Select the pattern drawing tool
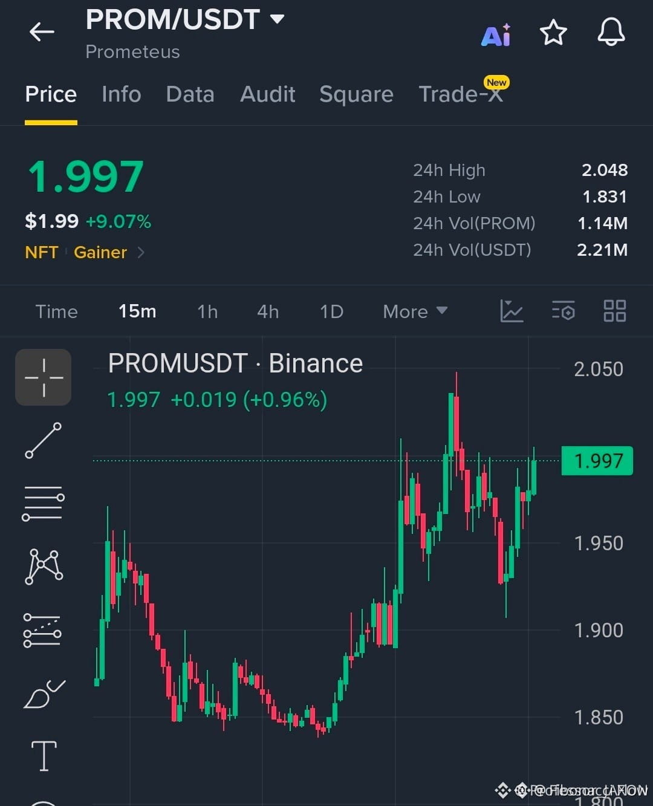Viewport: 653px width, 806px height. [44, 567]
